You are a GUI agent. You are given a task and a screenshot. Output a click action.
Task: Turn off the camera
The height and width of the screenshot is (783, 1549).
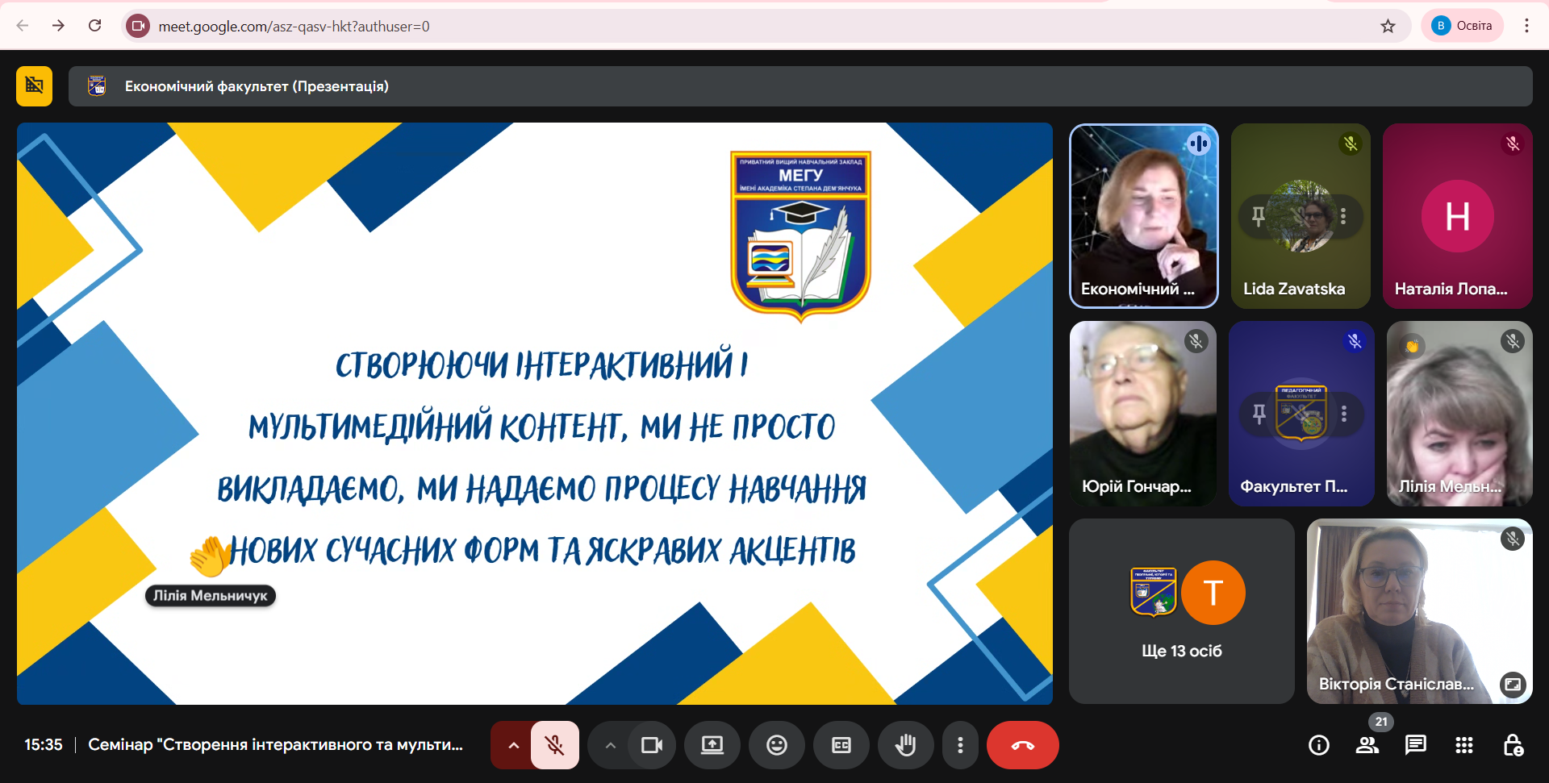(651, 745)
